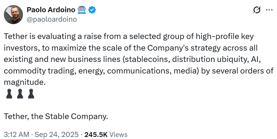Open the Paolo Ardoino display name
The height and width of the screenshot is (139, 277).
(x=50, y=10)
